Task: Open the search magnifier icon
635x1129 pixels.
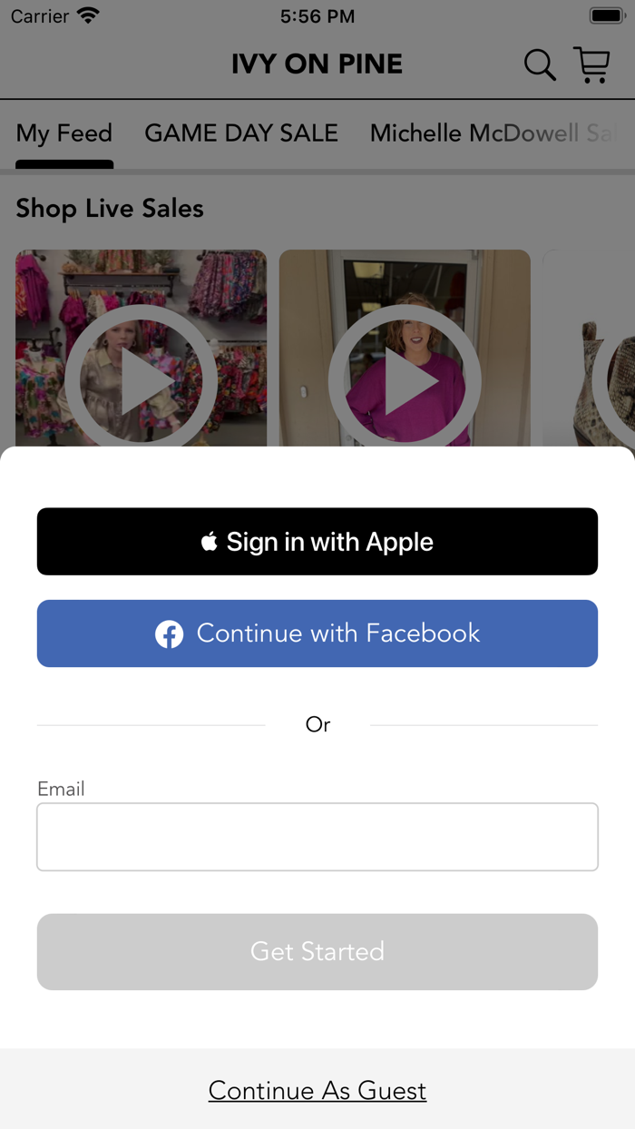Action: point(540,64)
